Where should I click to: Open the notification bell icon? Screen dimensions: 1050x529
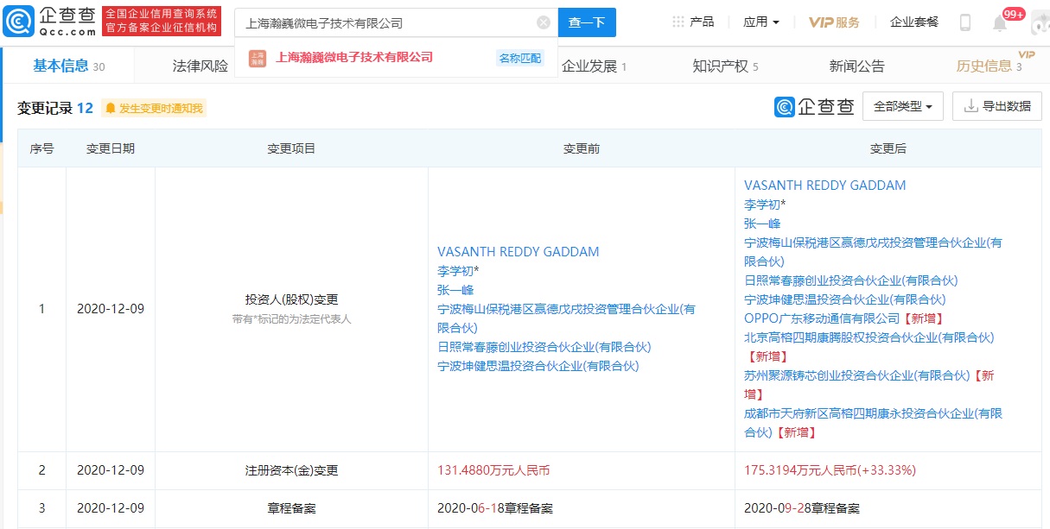click(1000, 23)
